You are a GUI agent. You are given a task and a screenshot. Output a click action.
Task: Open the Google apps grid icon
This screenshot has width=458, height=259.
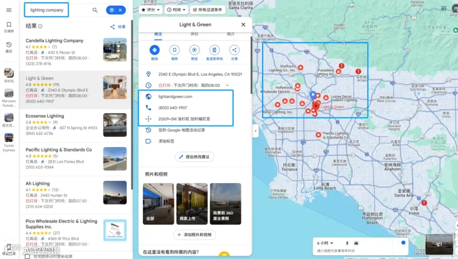(444, 9)
